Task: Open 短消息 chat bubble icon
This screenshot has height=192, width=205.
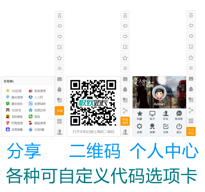Action: click(x=179, y=115)
